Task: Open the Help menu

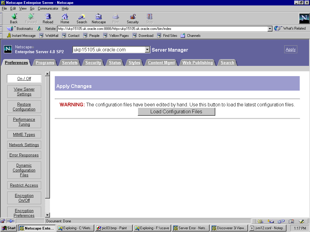Action: (x=65, y=8)
